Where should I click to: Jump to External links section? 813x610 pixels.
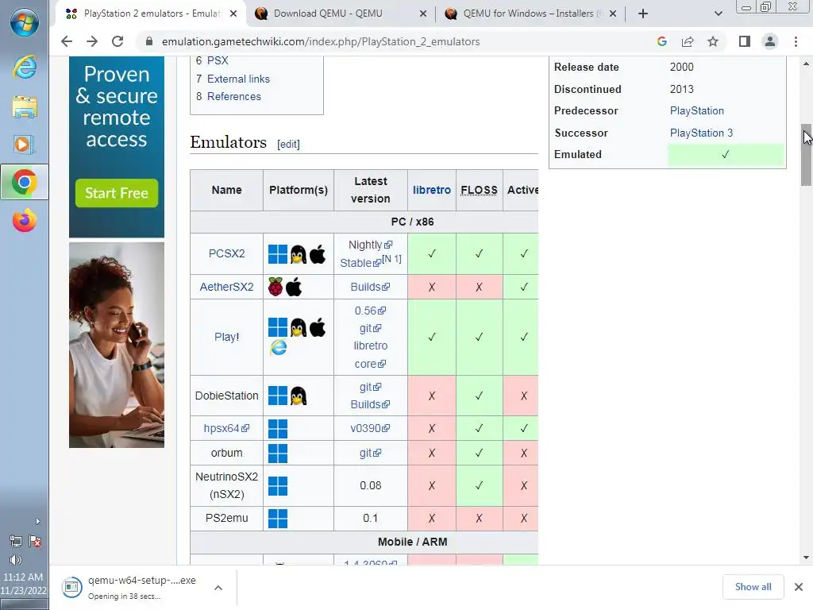(238, 79)
